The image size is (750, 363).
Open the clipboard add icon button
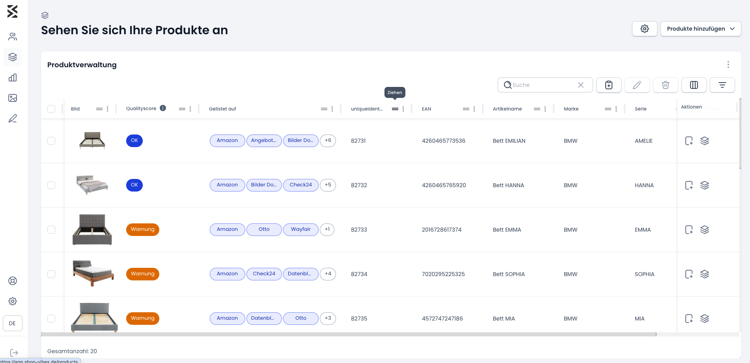click(x=608, y=85)
